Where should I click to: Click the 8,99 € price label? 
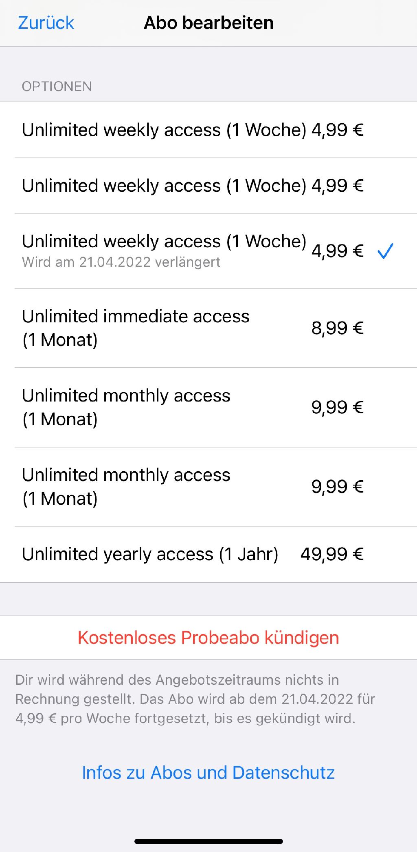(337, 328)
